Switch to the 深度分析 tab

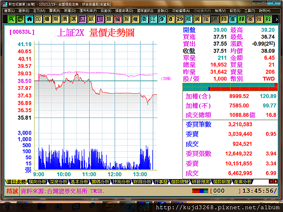58,182
